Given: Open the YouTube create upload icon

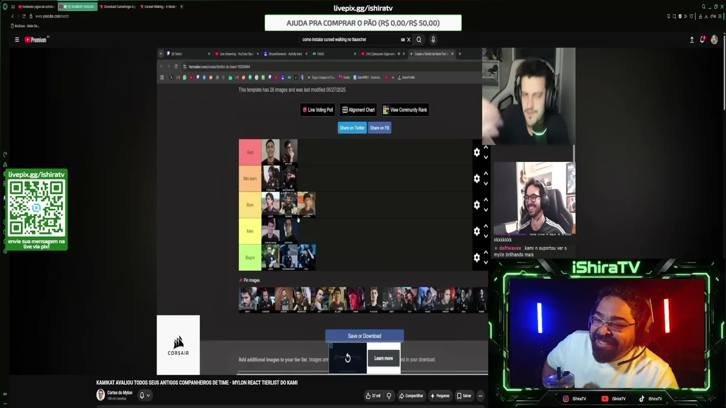Looking at the screenshot, I should pos(692,40).
